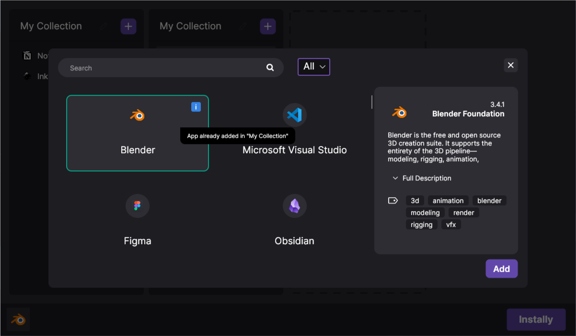Click the Blender Foundation publisher name
This screenshot has width=576, height=336.
tap(468, 114)
